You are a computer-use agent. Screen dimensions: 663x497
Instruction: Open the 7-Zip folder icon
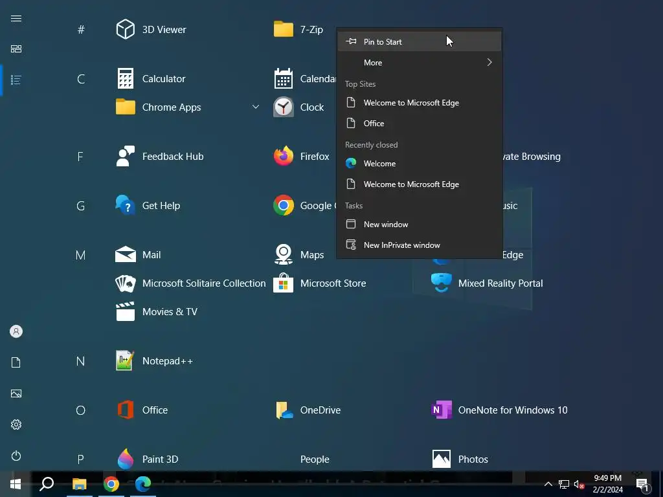[x=284, y=29]
